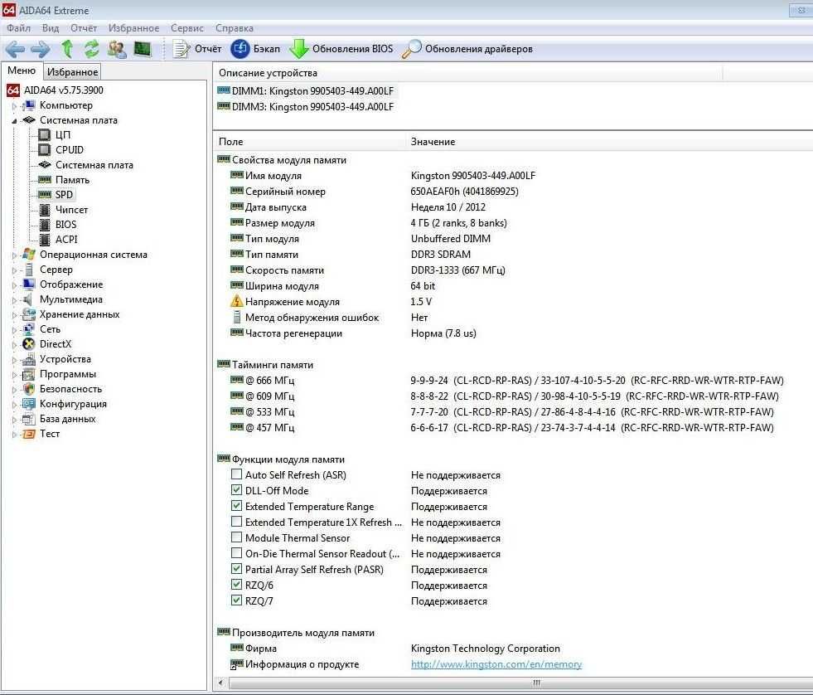Click Напряжение модуля row
Viewport: 813px width, 695px height.
tap(513, 302)
